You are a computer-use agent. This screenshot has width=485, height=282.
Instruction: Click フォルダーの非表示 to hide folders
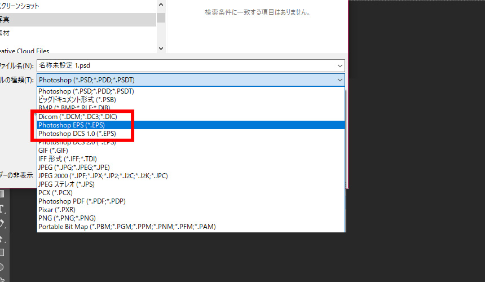coord(16,175)
